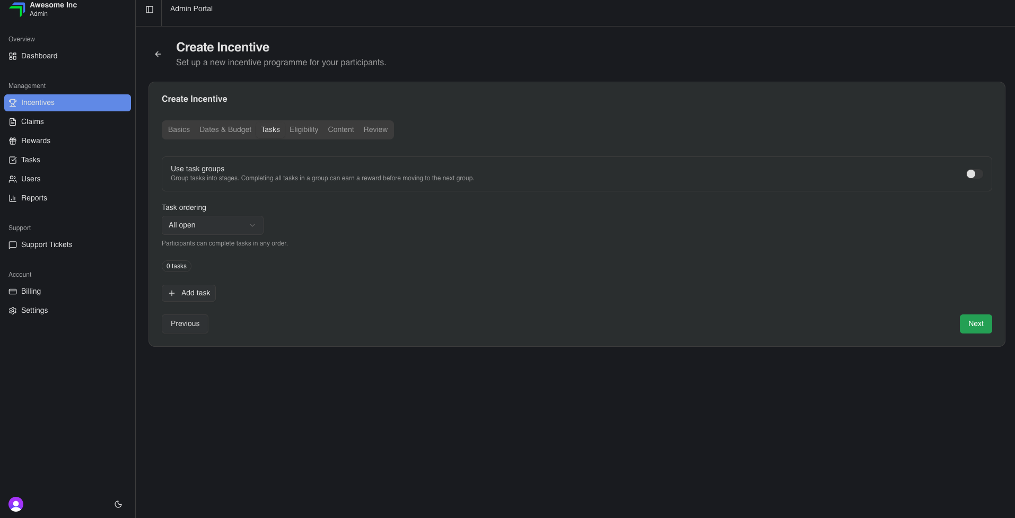Viewport: 1015px width, 518px height.
Task: Open Support Tickets page
Action: click(67, 245)
